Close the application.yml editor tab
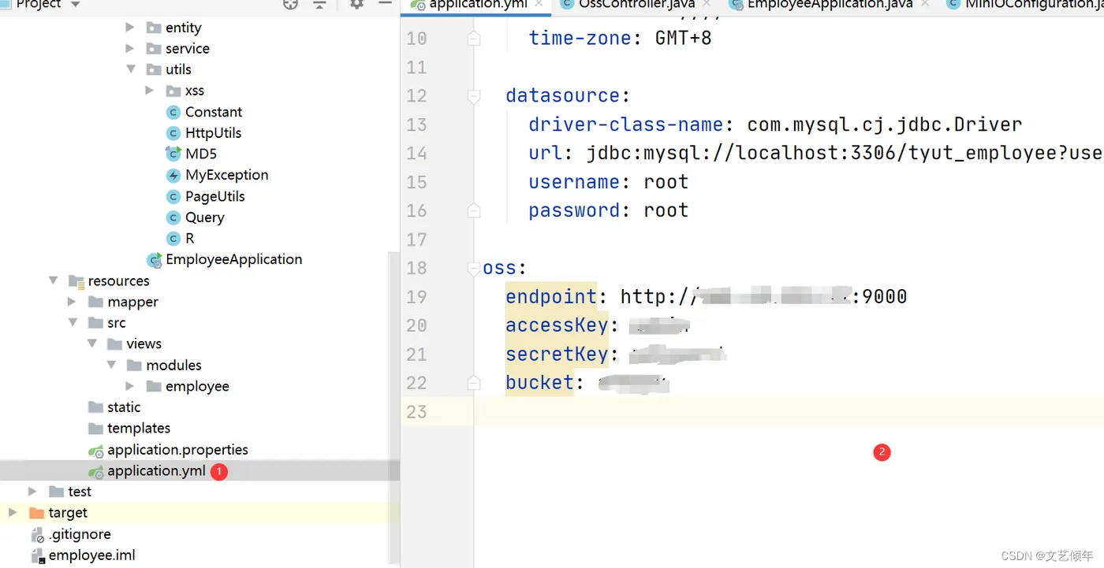Viewport: 1104px width, 568px height. [539, 4]
